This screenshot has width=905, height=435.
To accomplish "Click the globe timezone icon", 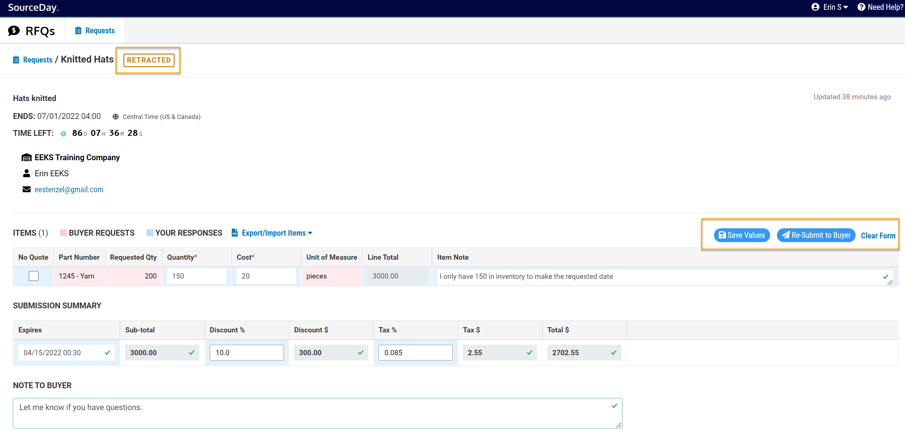I will (x=115, y=116).
